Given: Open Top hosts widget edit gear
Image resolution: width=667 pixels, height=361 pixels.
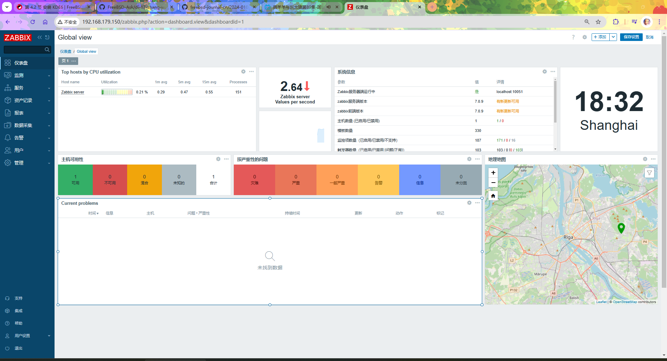Looking at the screenshot, I should click(x=244, y=72).
